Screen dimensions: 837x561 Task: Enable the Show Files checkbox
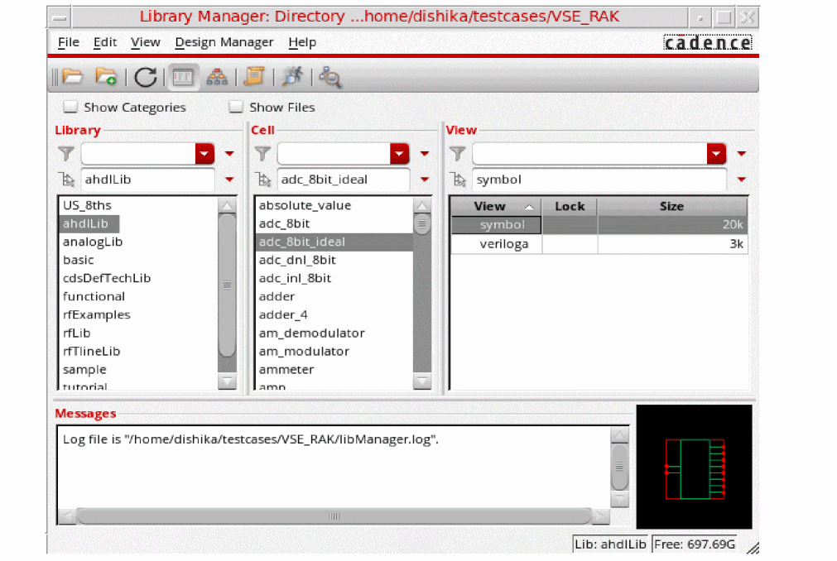pos(237,107)
